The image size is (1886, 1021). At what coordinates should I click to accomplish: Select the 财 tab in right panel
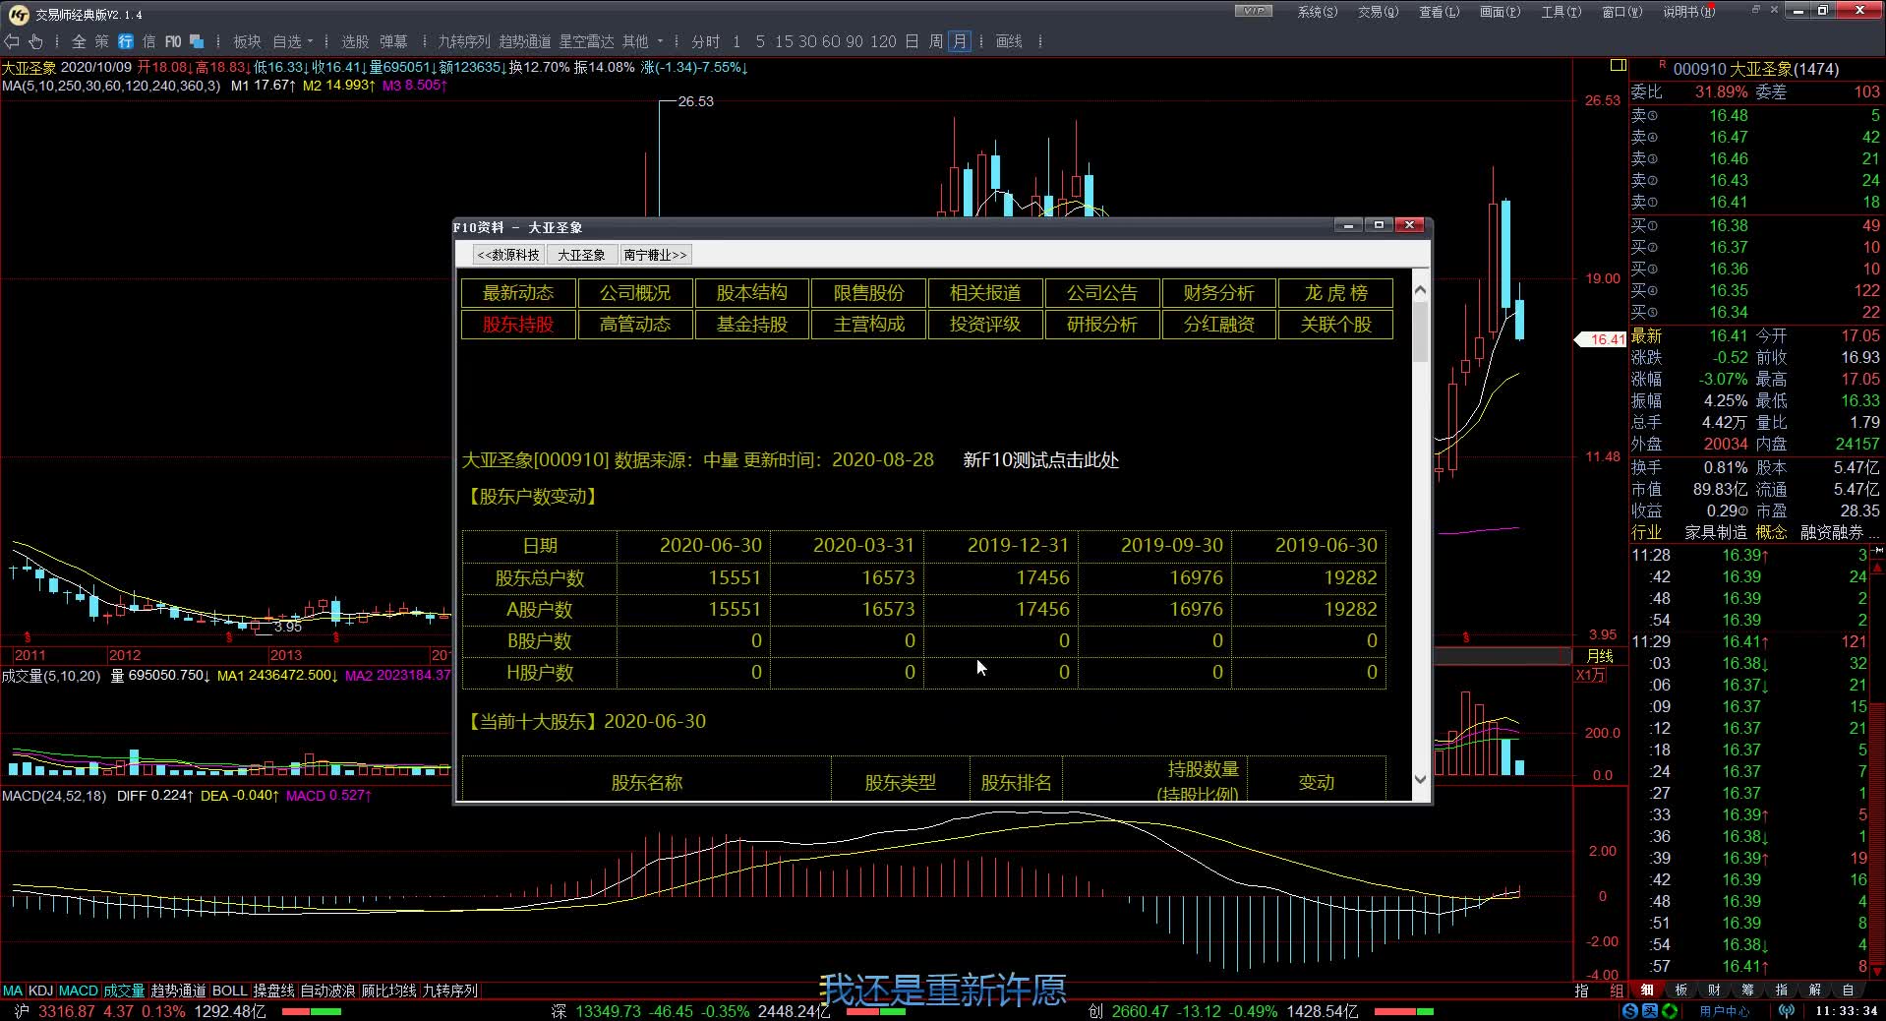[1714, 991]
